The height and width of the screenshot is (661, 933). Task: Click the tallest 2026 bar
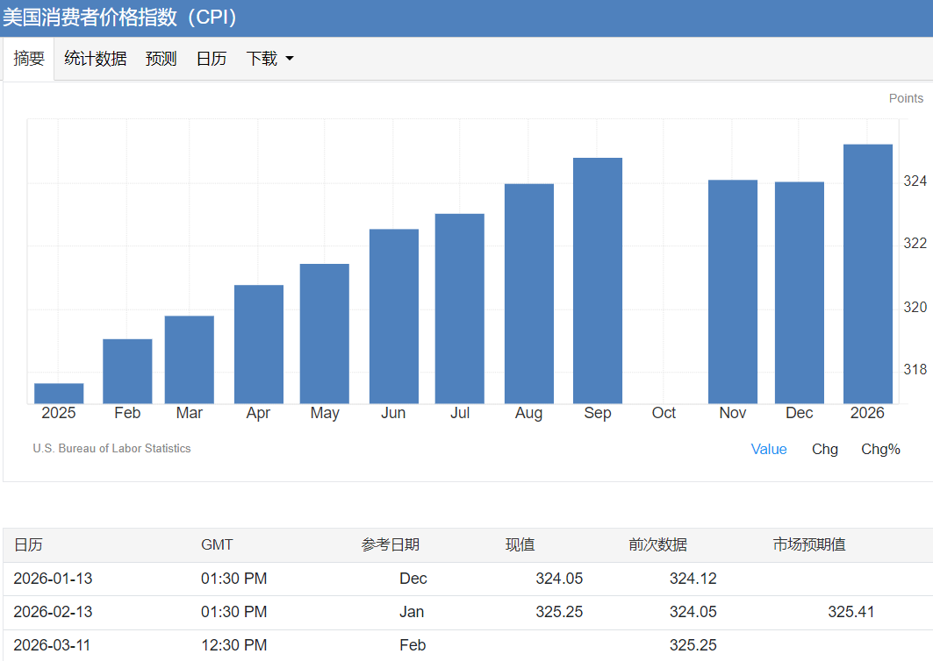tap(867, 263)
